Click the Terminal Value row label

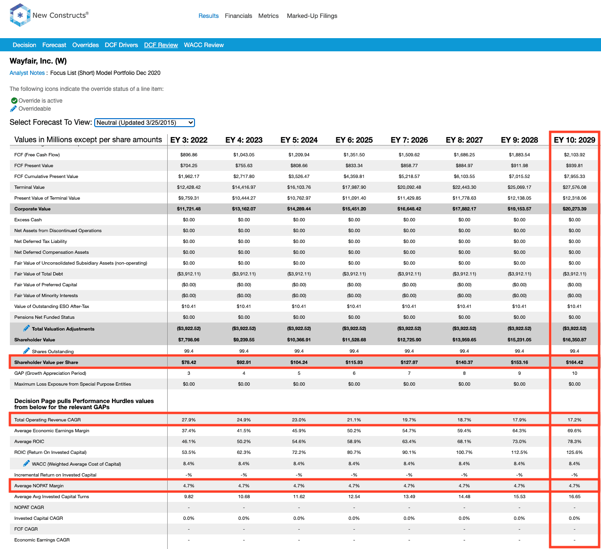29,187
